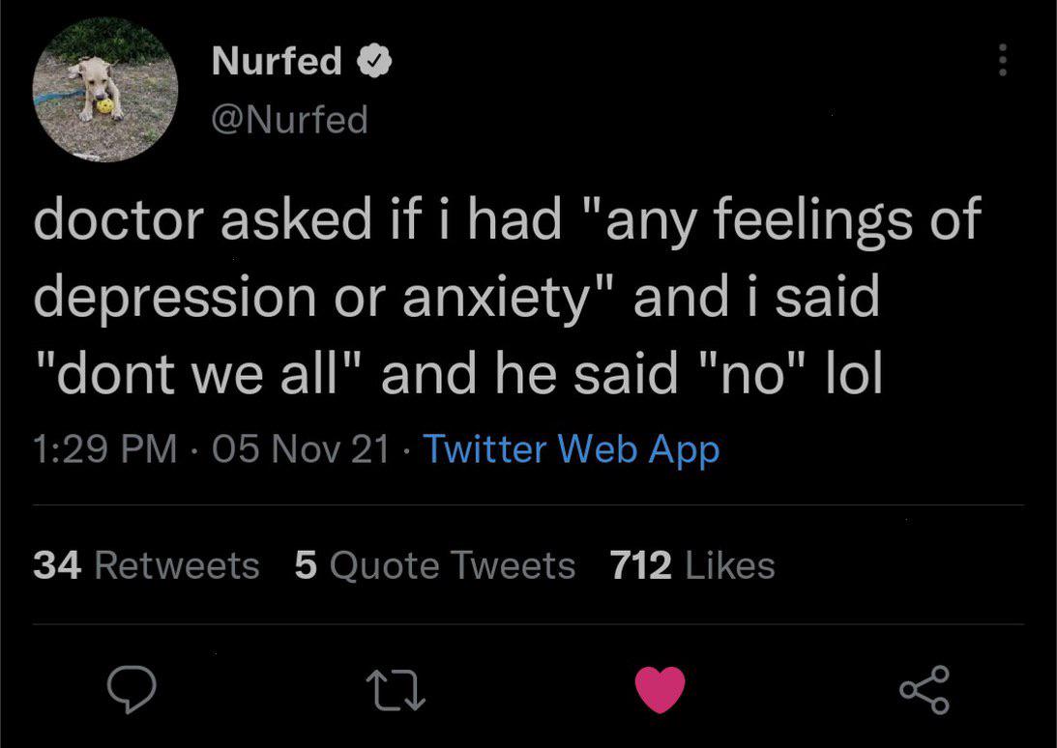Click the 05 Nov 21 date
Viewport: 1057px width, 748px height.
click(302, 448)
